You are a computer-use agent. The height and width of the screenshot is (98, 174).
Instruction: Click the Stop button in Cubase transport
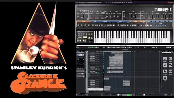tap(126, 95)
